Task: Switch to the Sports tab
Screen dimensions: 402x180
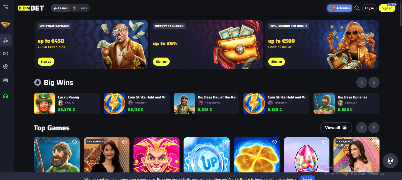Action: (x=80, y=8)
